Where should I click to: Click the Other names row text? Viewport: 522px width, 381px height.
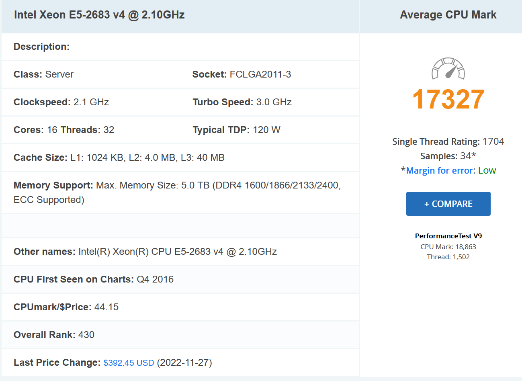point(145,252)
